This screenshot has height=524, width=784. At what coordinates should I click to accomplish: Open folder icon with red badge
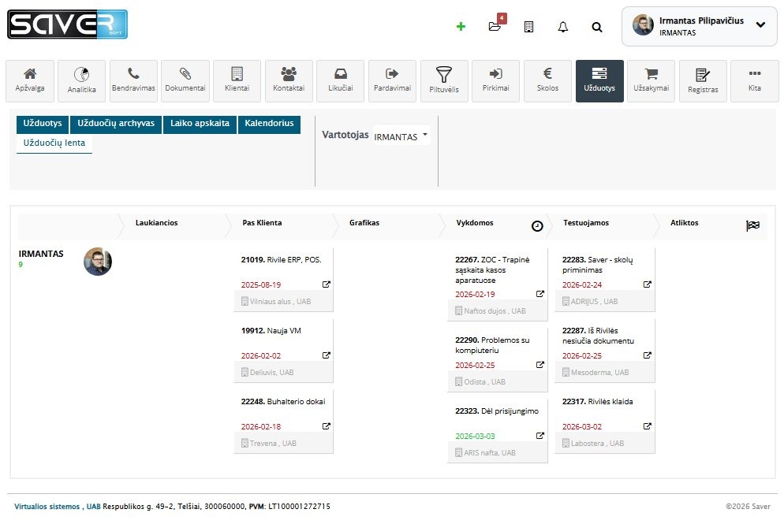(x=495, y=26)
